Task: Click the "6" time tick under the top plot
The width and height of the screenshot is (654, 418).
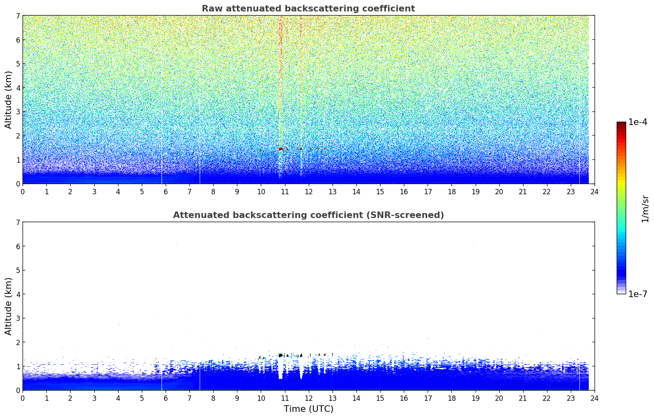Action: tap(166, 191)
